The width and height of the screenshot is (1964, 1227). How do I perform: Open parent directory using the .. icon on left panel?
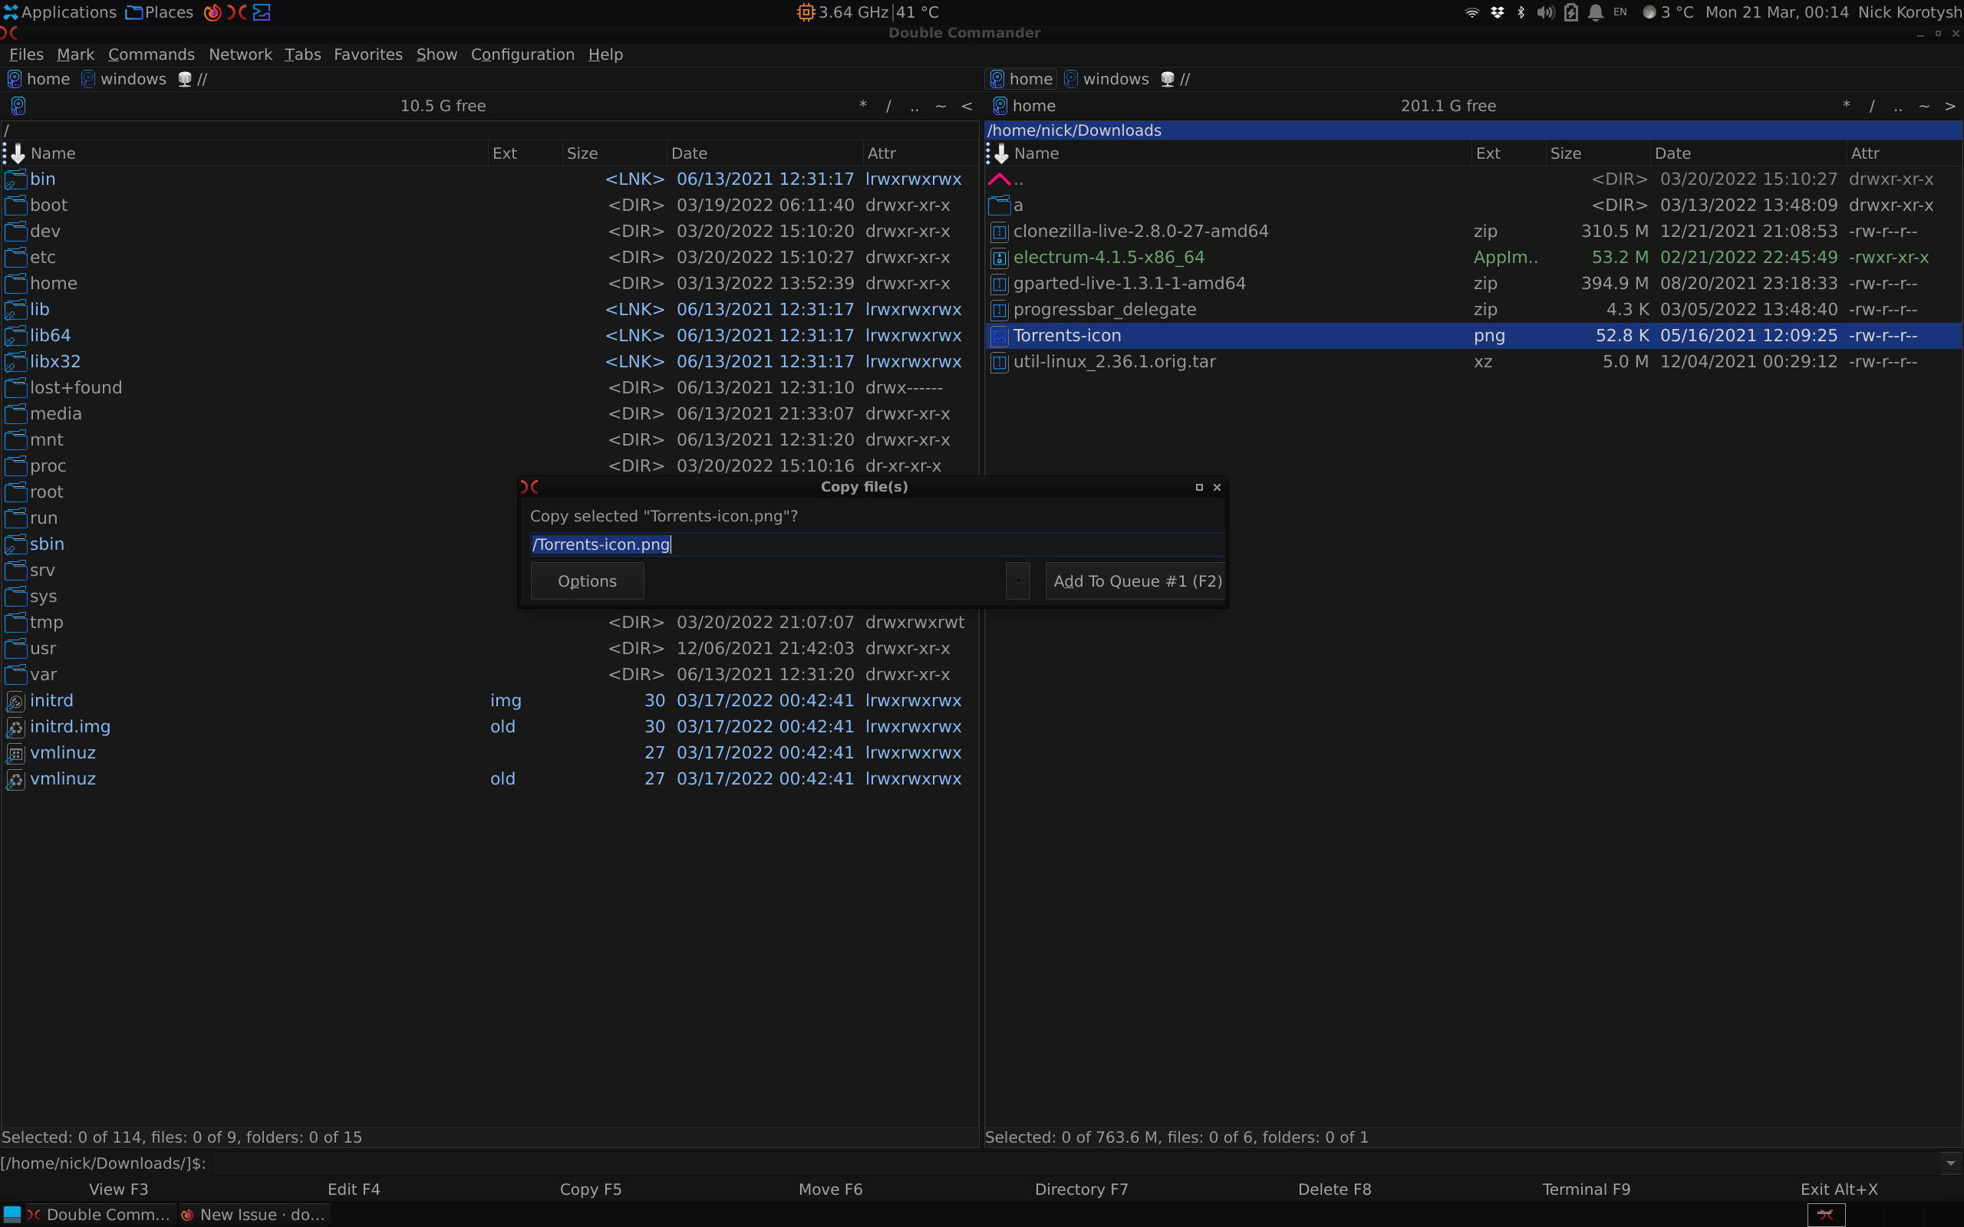[914, 106]
